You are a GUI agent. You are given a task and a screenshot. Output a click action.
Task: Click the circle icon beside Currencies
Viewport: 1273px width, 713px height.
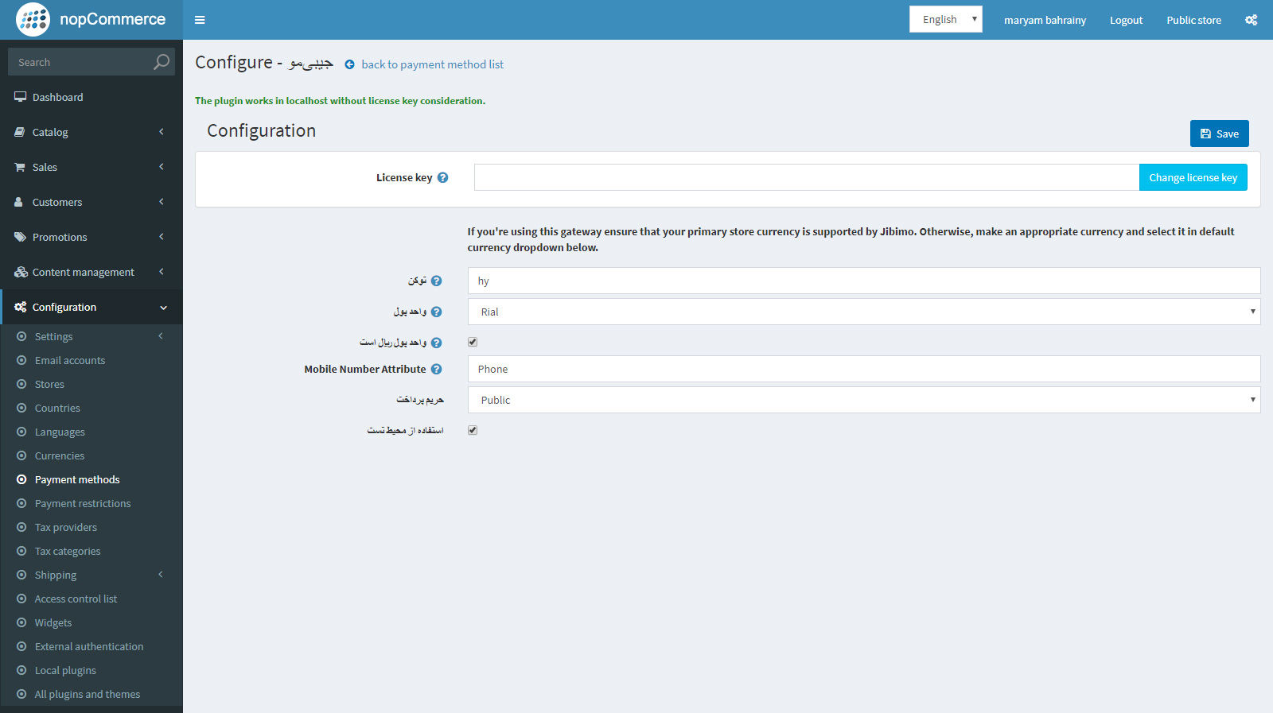[21, 455]
